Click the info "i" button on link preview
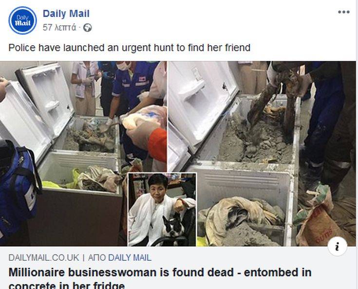358x289 pixels. click(x=338, y=246)
